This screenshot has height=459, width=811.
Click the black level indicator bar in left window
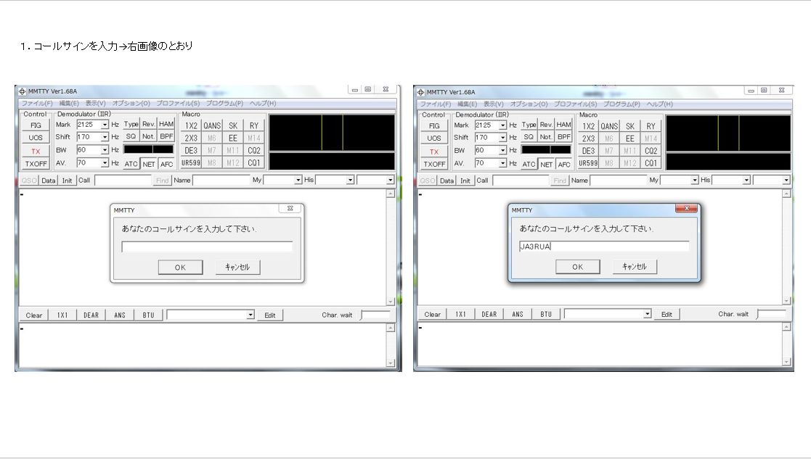pyautogui.click(x=148, y=149)
